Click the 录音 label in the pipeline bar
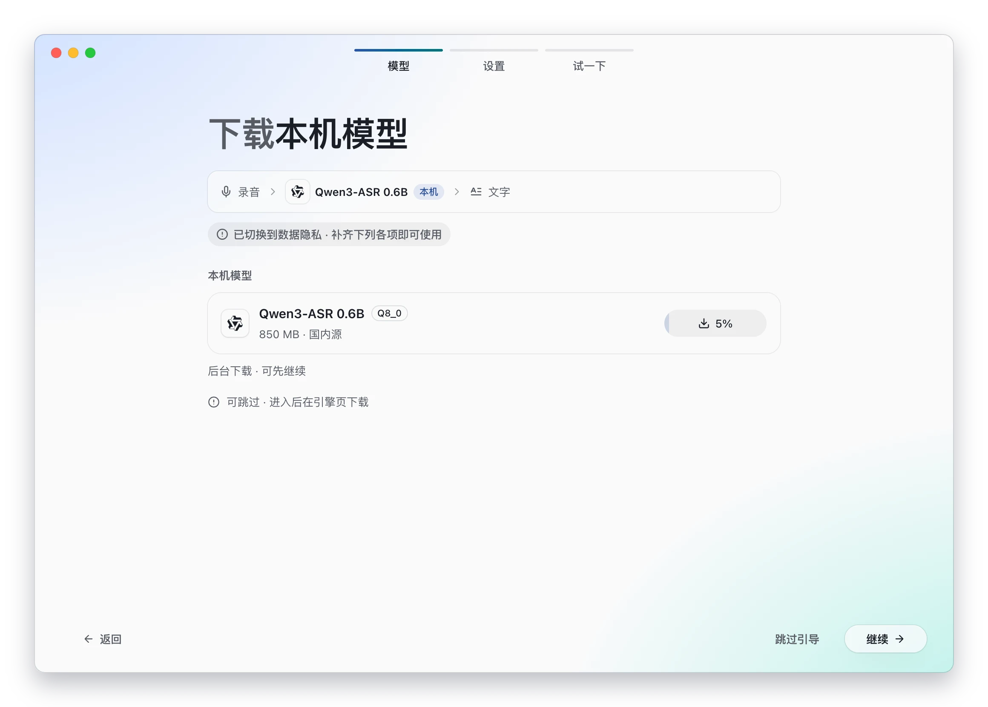 (249, 192)
